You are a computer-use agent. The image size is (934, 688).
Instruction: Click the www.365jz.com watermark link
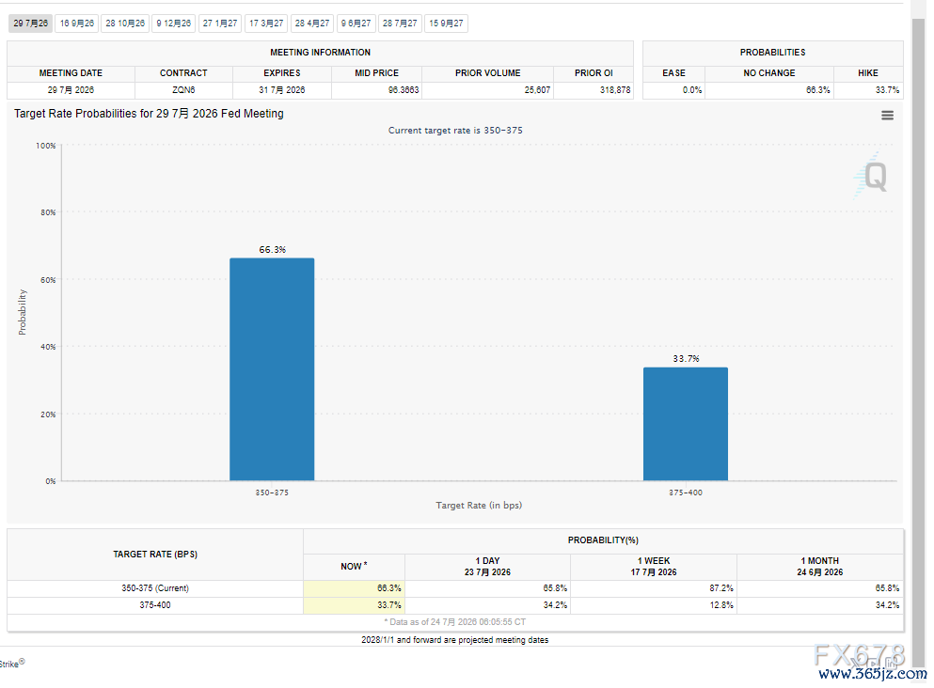(873, 674)
